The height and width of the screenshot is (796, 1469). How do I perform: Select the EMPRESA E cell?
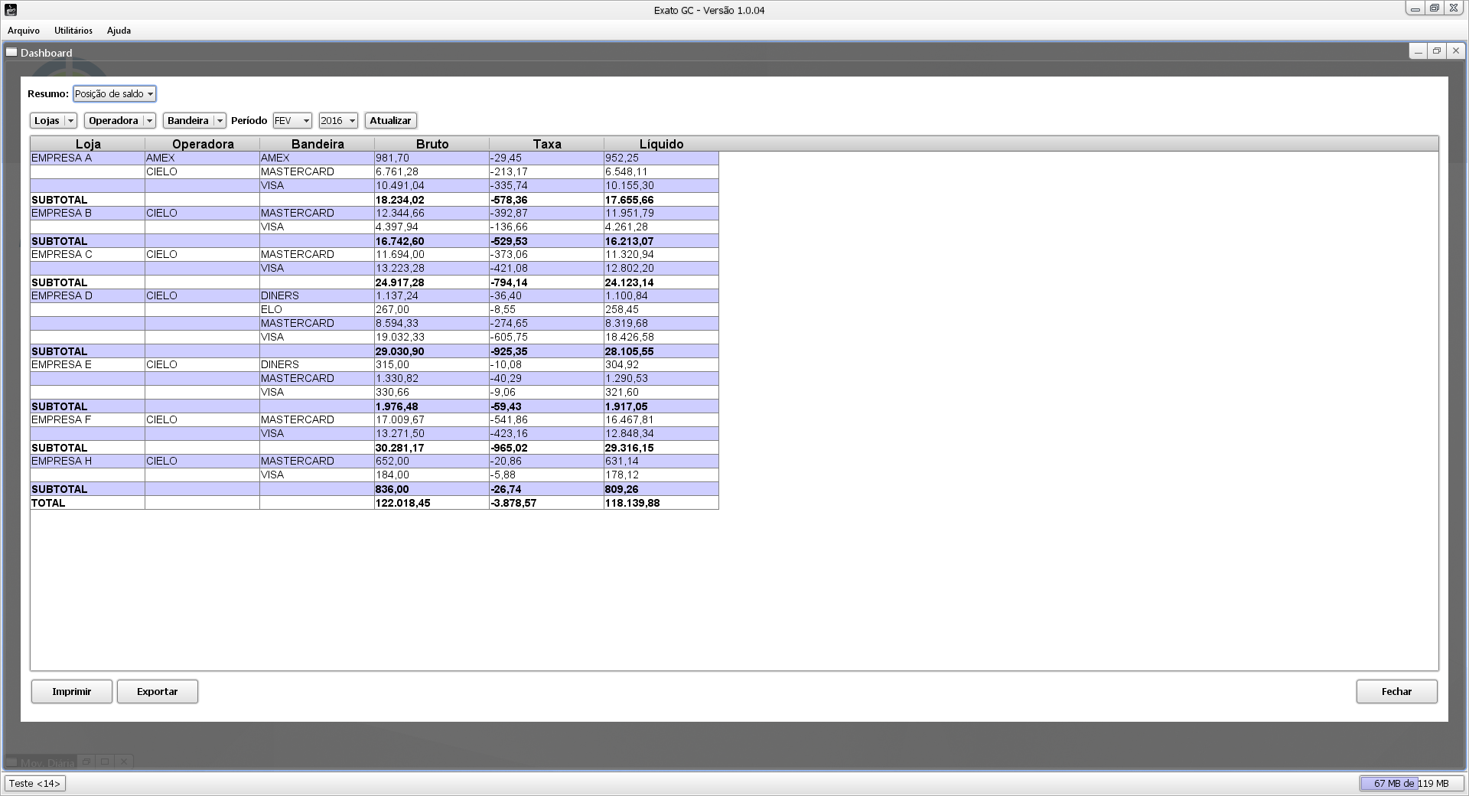tap(87, 364)
